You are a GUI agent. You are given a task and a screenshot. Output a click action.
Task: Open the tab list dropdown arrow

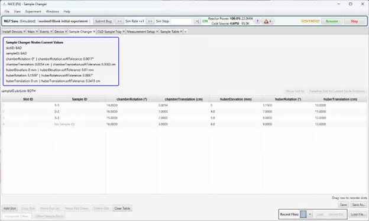tap(186, 32)
